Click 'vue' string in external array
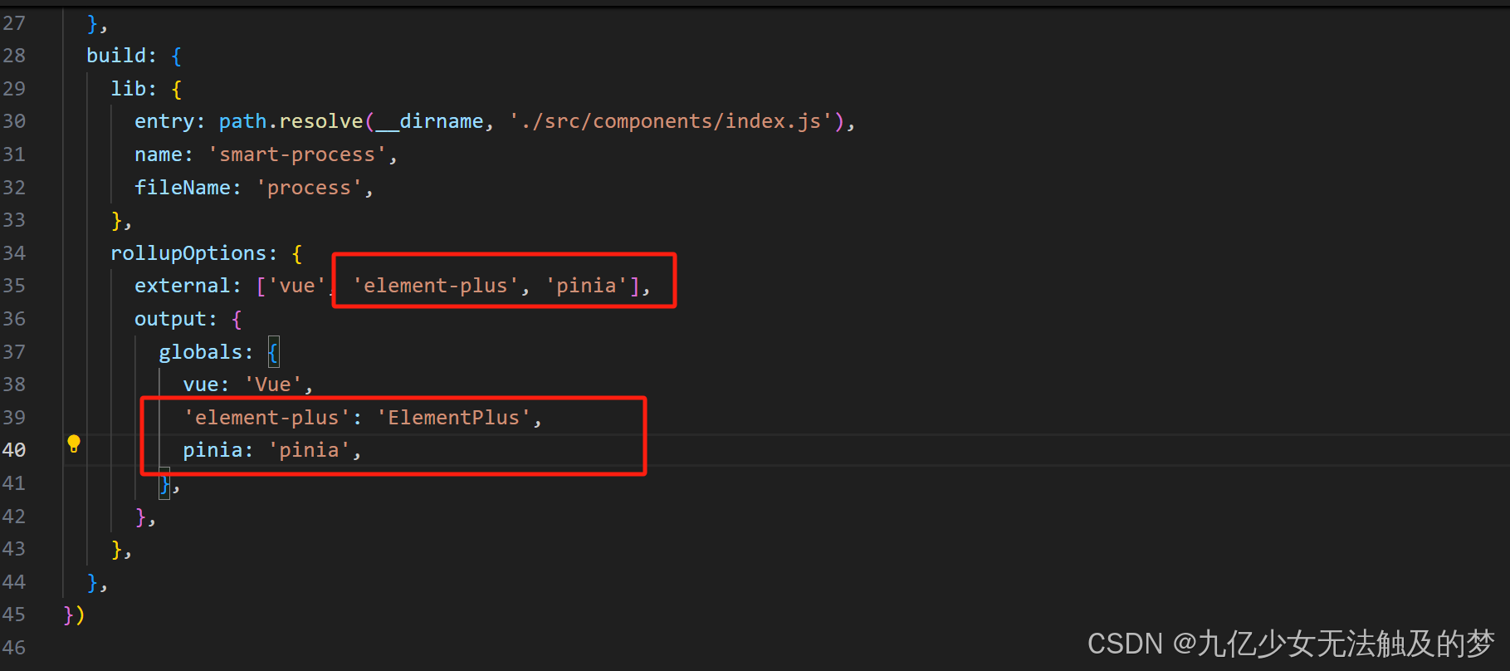Viewport: 1510px width, 671px height. (x=297, y=286)
